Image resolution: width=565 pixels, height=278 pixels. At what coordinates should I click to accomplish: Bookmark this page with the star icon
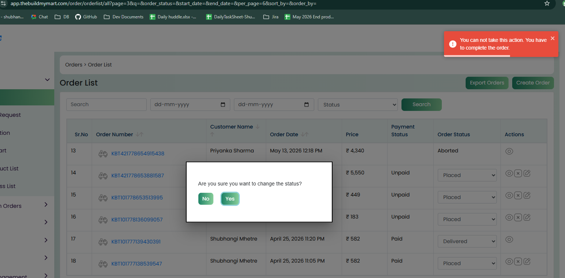coord(547,3)
